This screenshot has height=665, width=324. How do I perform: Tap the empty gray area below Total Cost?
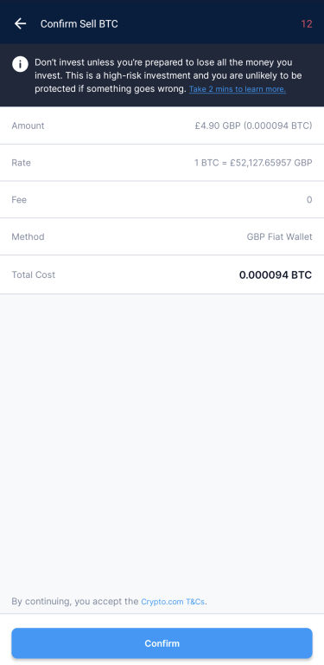tap(162, 441)
